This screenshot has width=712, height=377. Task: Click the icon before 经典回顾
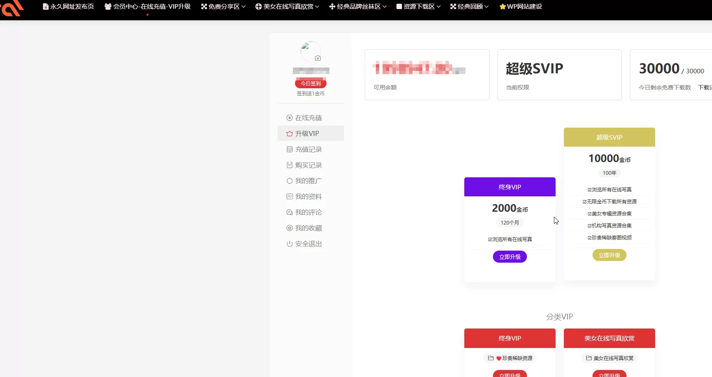453,7
